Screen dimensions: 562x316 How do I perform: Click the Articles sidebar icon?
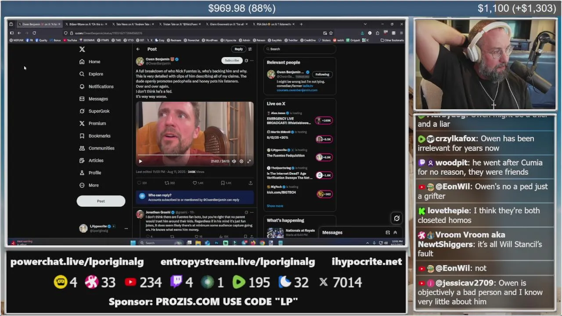point(82,161)
